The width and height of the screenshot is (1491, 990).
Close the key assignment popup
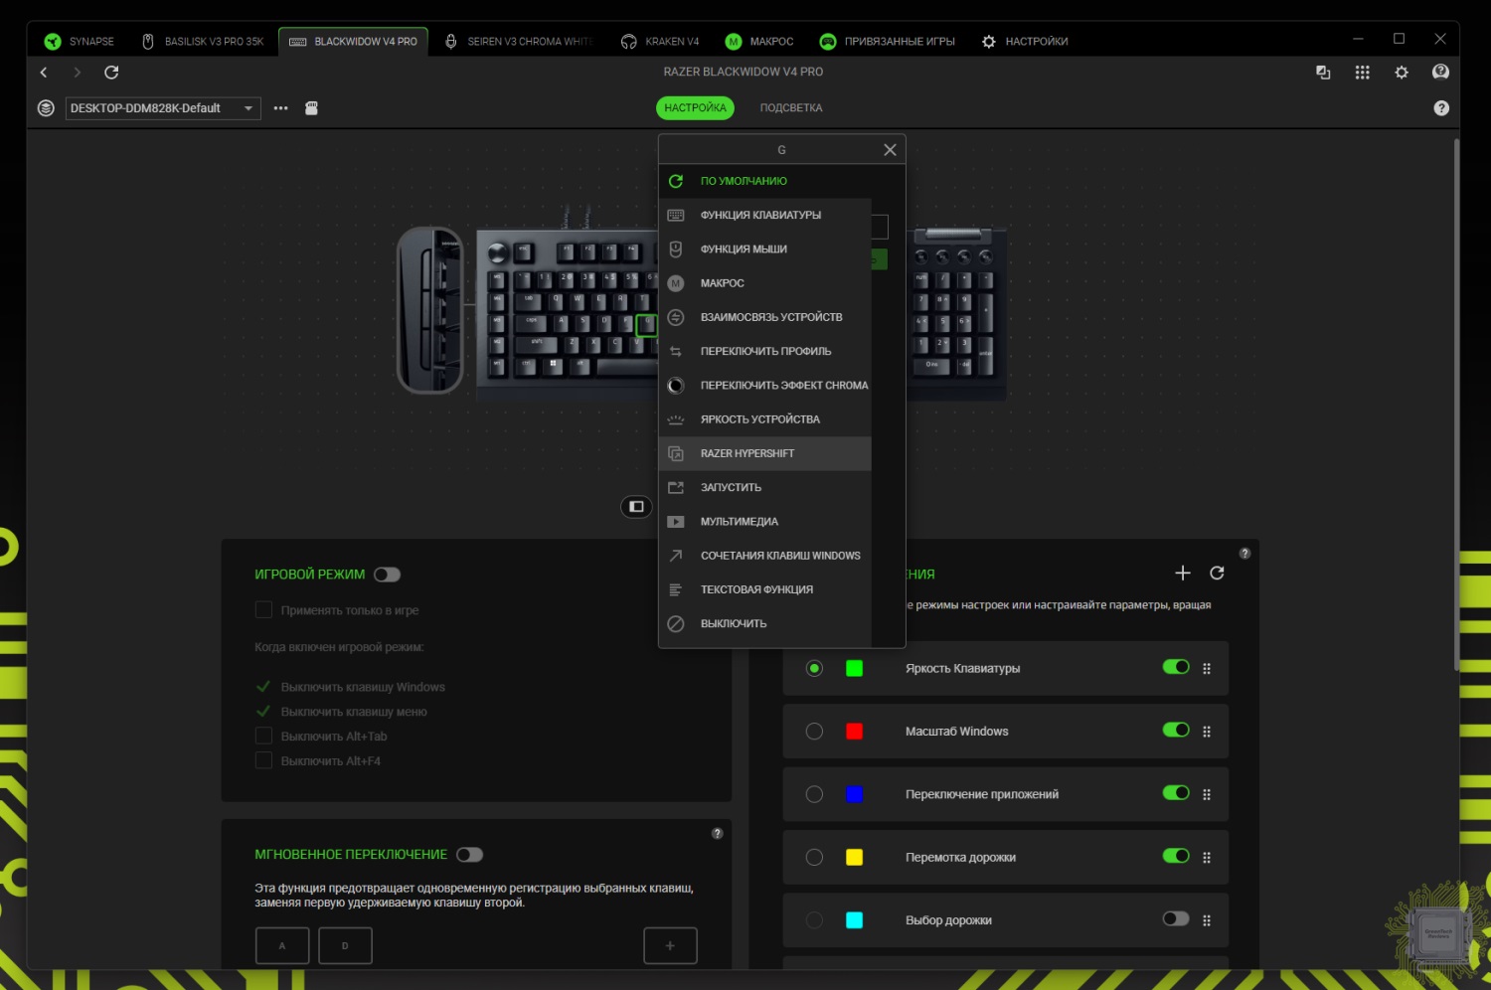click(x=890, y=150)
